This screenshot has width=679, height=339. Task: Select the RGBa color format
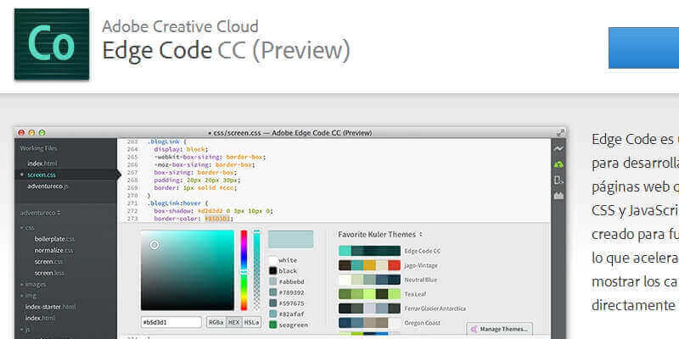(215, 322)
